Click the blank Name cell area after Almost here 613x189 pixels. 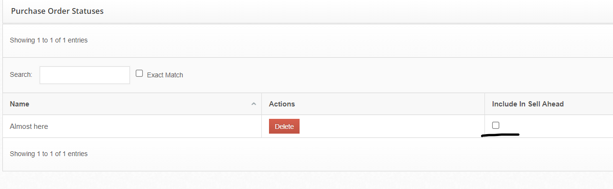[x=153, y=126]
